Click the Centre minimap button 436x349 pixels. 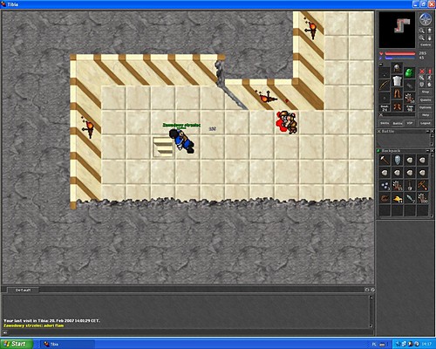click(x=426, y=45)
